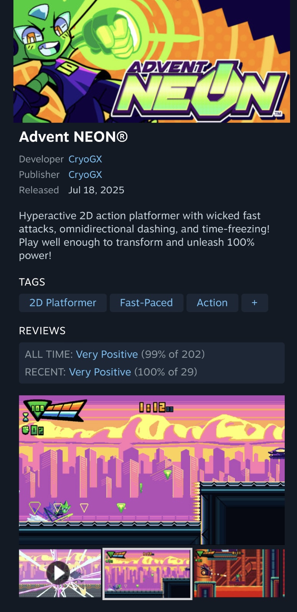The height and width of the screenshot is (612, 297).
Task: Open the Action tag
Action: [x=212, y=303]
